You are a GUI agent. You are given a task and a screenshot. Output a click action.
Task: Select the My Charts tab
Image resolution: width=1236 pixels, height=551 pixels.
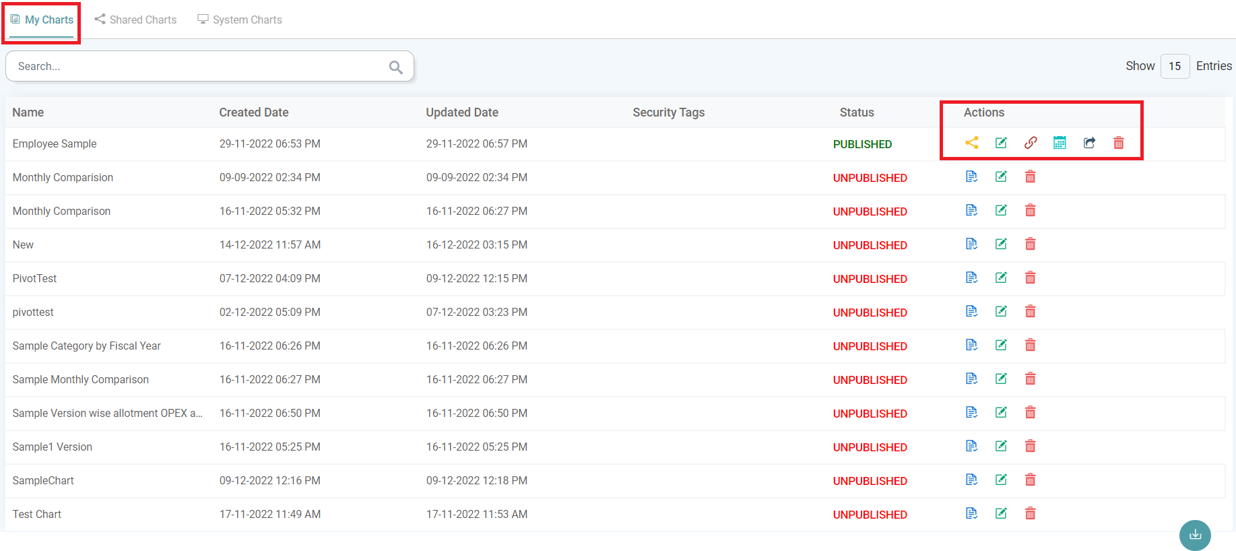tap(42, 20)
